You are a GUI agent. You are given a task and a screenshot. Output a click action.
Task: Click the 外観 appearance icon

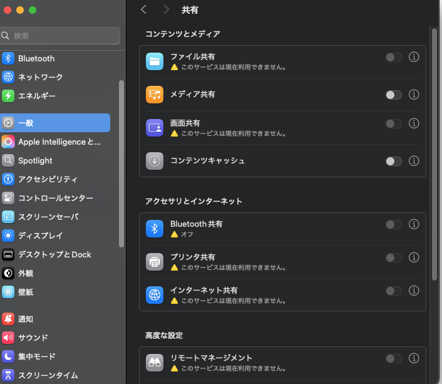click(x=8, y=273)
